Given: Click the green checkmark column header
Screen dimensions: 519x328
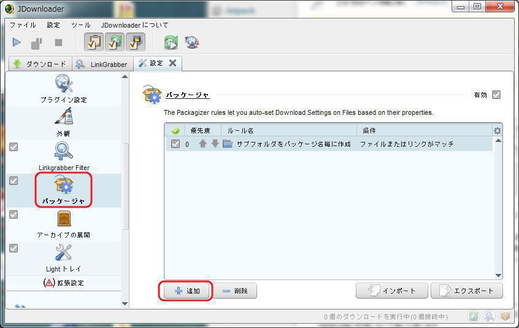Looking at the screenshot, I should point(175,131).
